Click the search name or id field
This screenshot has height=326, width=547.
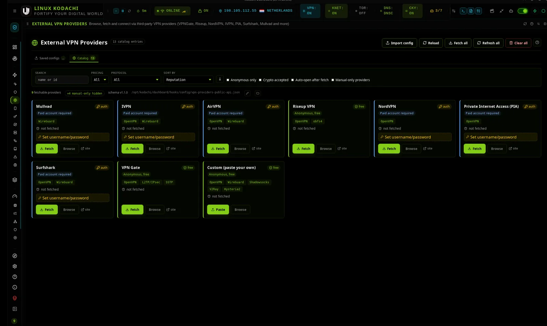click(62, 80)
